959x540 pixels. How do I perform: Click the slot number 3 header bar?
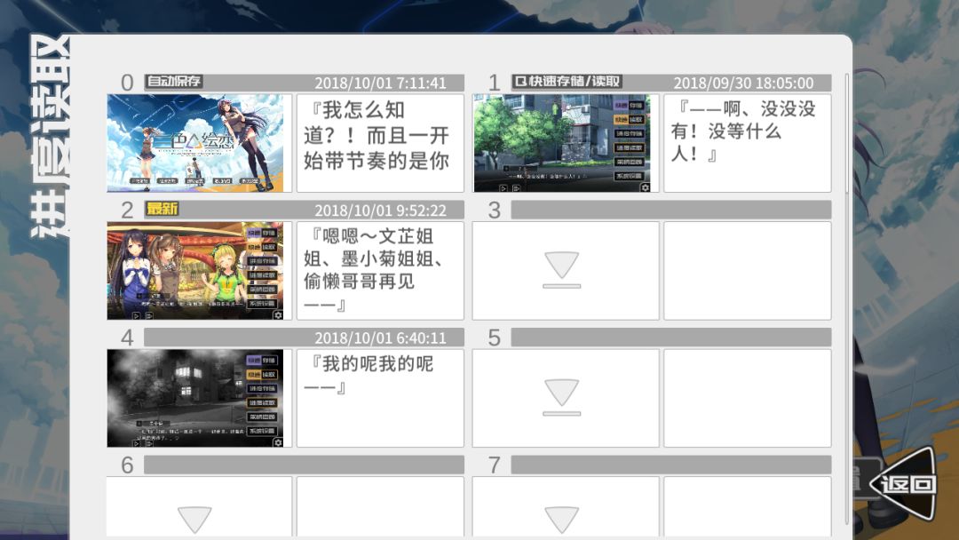(x=671, y=210)
